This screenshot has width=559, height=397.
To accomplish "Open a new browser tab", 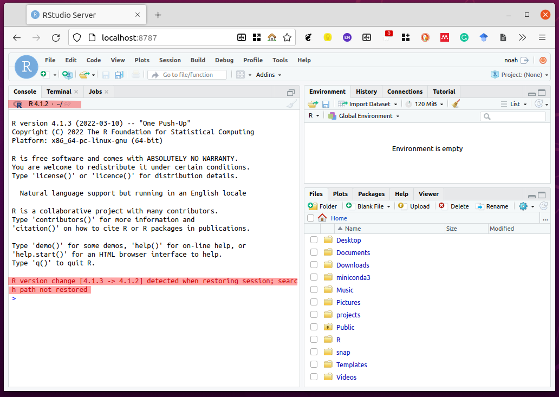I will point(158,15).
